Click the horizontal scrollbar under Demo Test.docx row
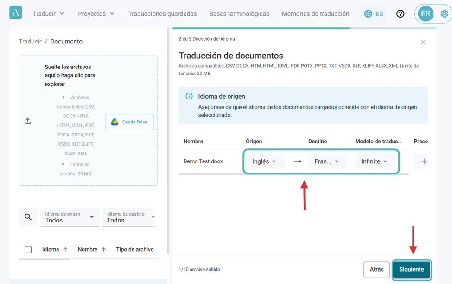 coord(294,174)
